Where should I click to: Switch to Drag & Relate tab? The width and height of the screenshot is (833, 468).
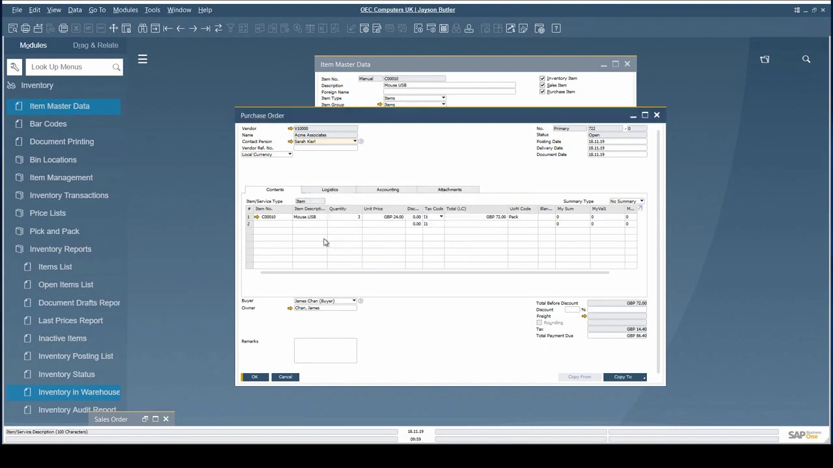point(96,45)
